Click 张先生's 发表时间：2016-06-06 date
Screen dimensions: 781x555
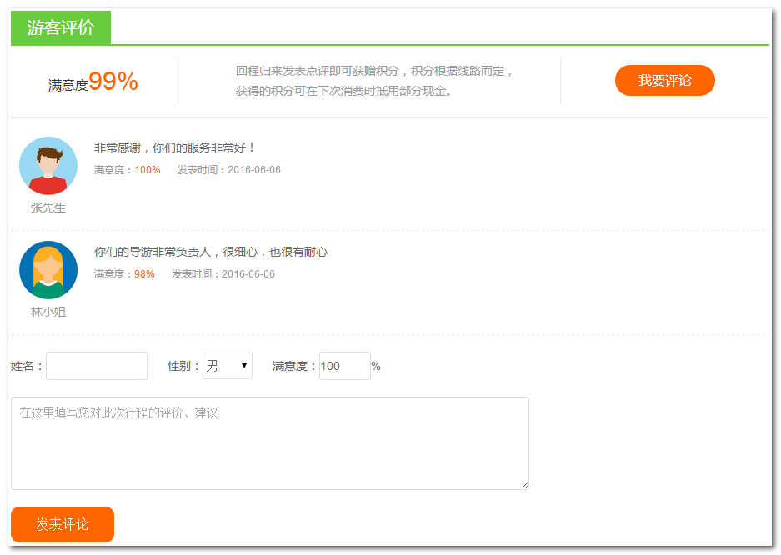coord(229,170)
